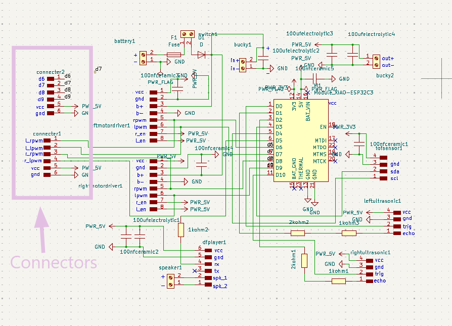Select the switch1 two-pin terminal symbol

point(188,34)
